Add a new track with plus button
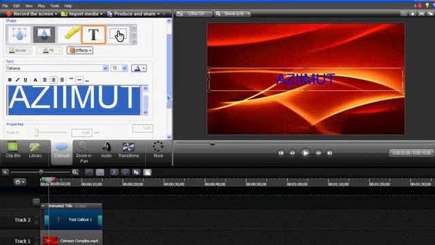The width and height of the screenshot is (435, 245). (x=36, y=202)
